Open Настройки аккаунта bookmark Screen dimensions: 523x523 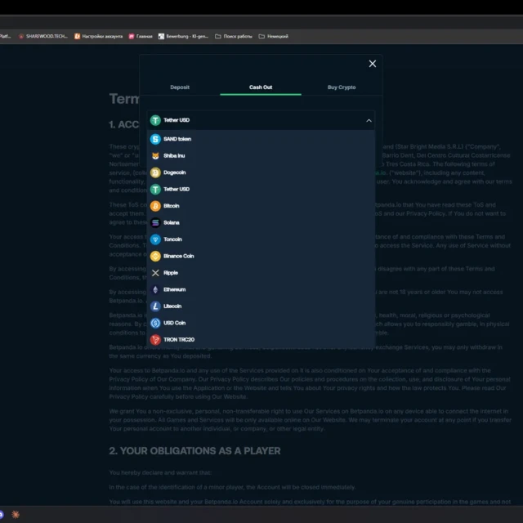point(98,36)
